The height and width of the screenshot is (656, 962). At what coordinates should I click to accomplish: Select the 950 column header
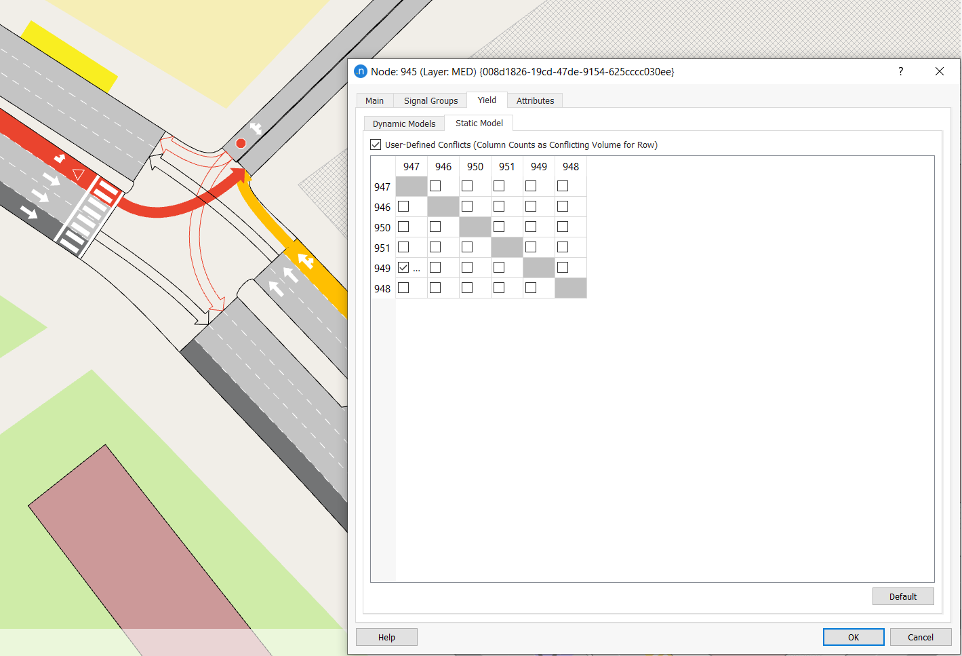(475, 166)
